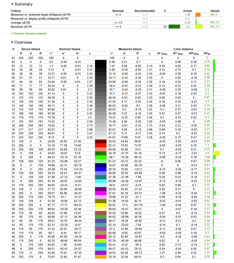This screenshot has height=263, width=234.
Task: Click the Measured Values column header
Action: [x=130, y=49]
